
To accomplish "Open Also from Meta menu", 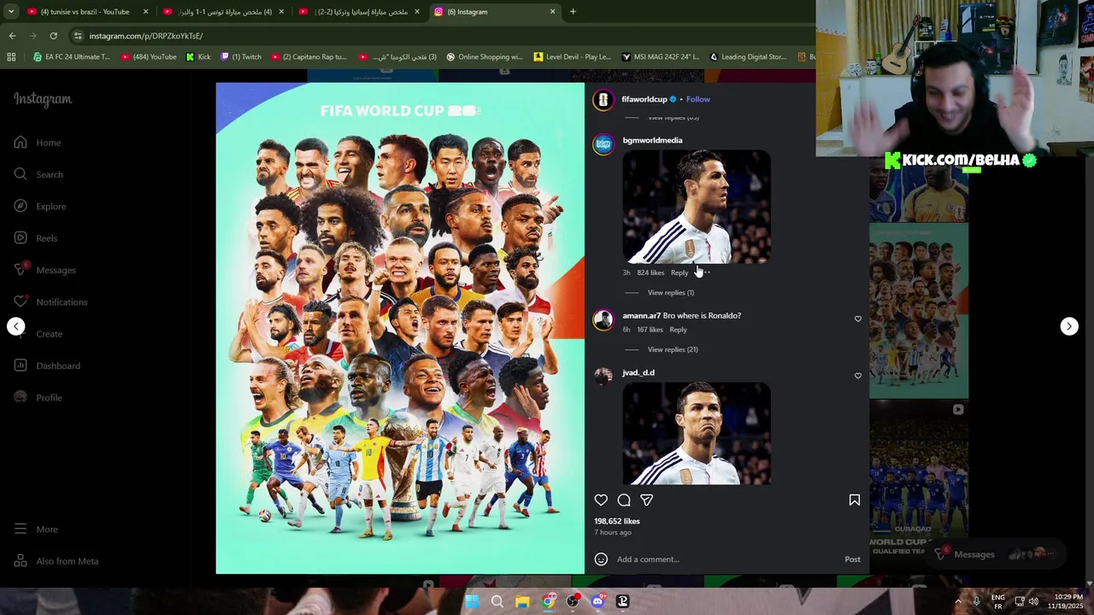I will pos(57,561).
